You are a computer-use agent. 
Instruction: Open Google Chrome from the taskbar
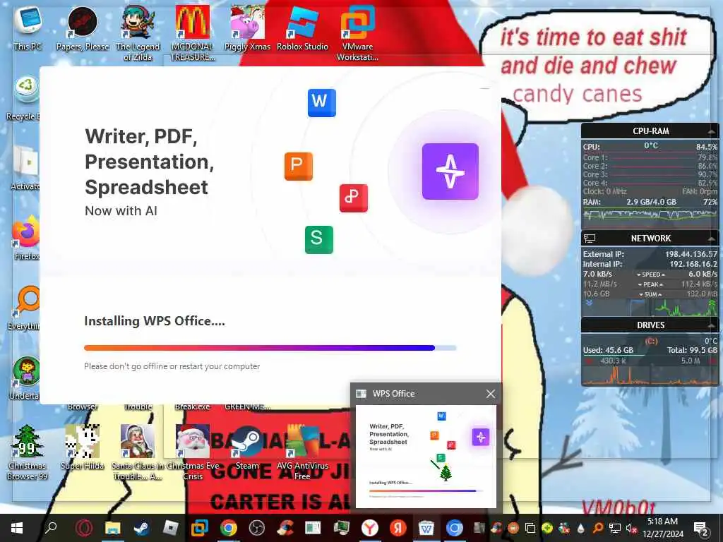tap(228, 528)
